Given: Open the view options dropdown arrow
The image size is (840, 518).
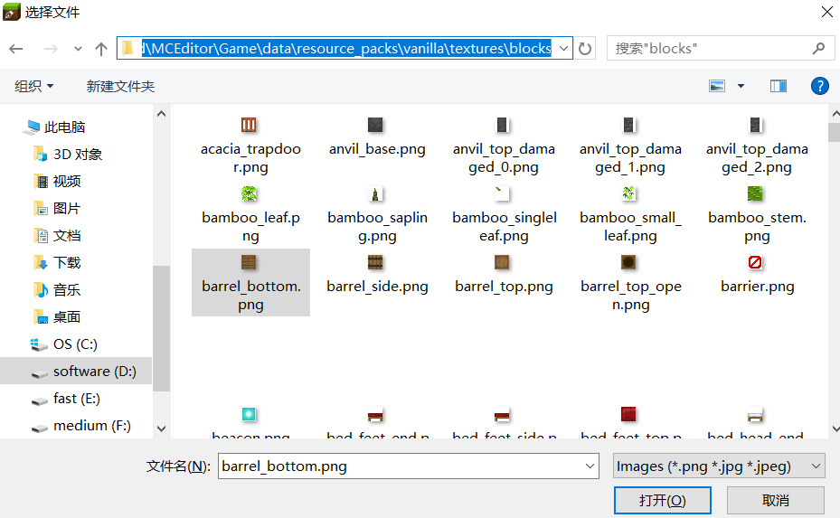Looking at the screenshot, I should pyautogui.click(x=741, y=86).
